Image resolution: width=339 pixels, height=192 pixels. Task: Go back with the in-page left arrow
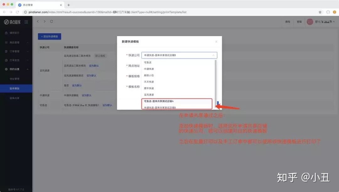click(x=38, y=21)
